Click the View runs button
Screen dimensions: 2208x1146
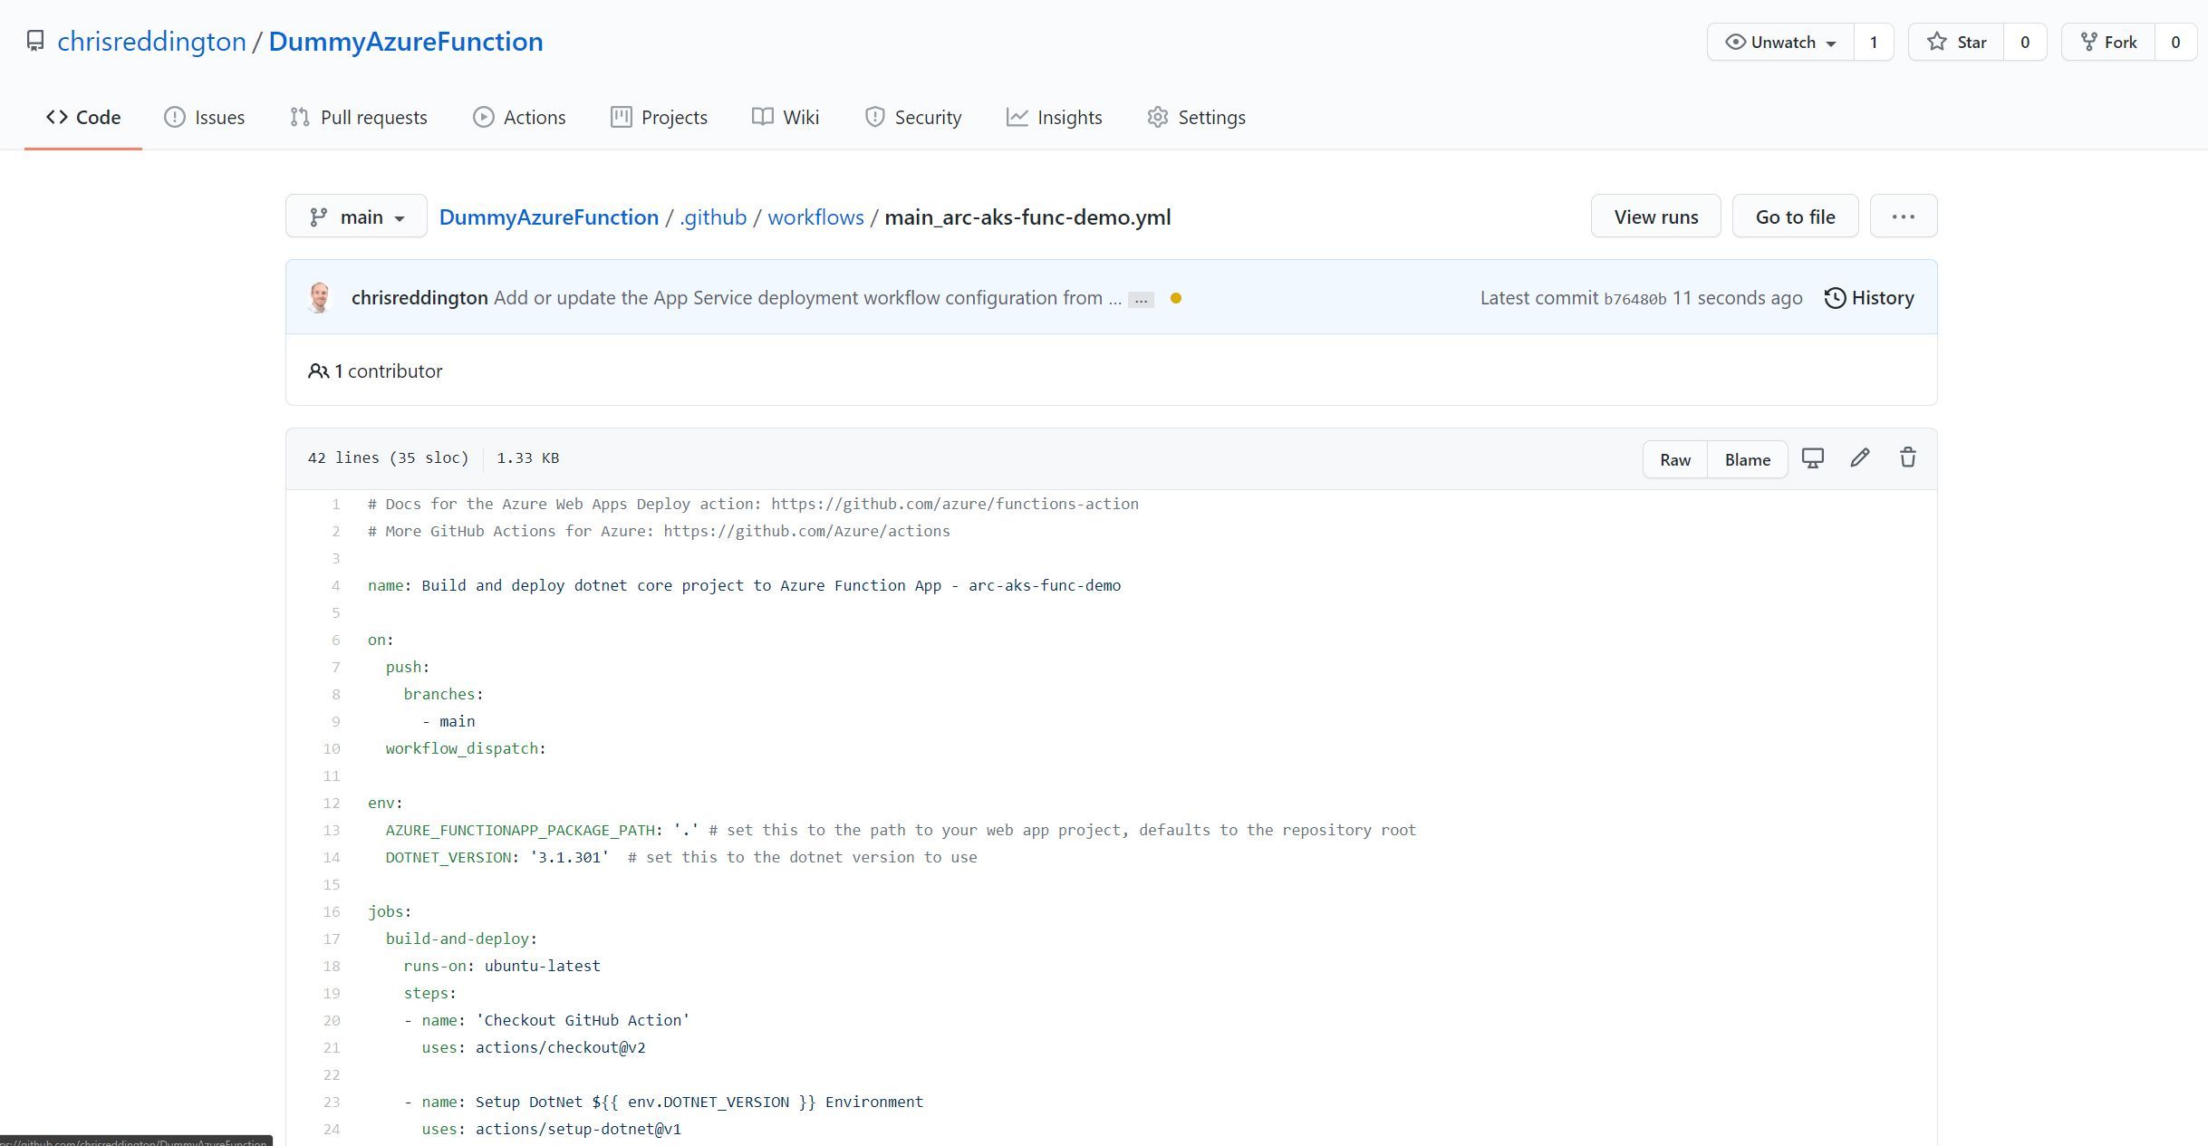(1656, 216)
